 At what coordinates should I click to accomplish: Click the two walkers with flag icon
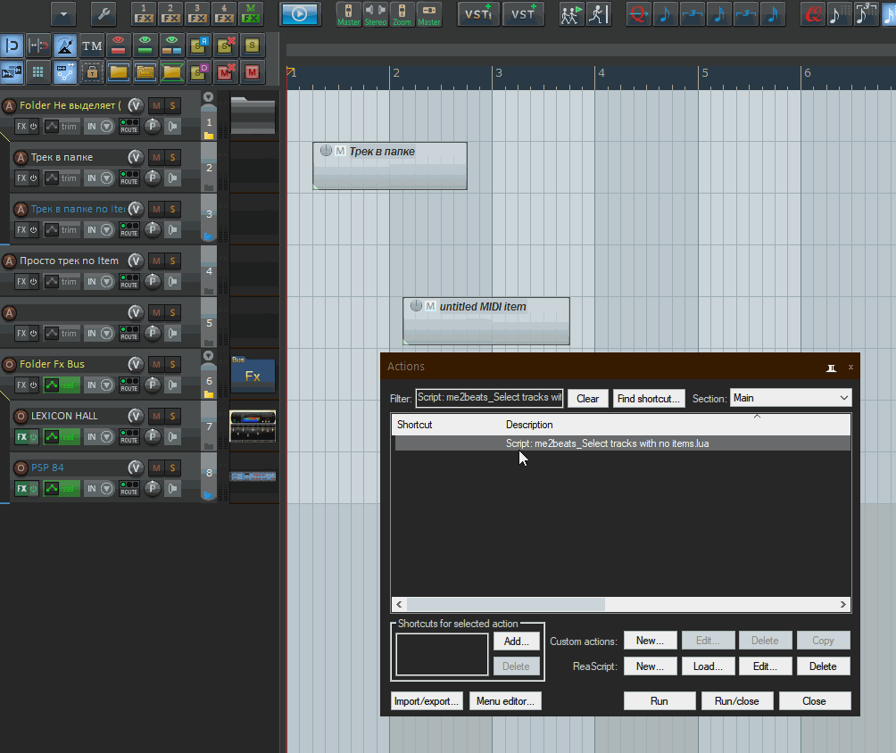coord(570,14)
